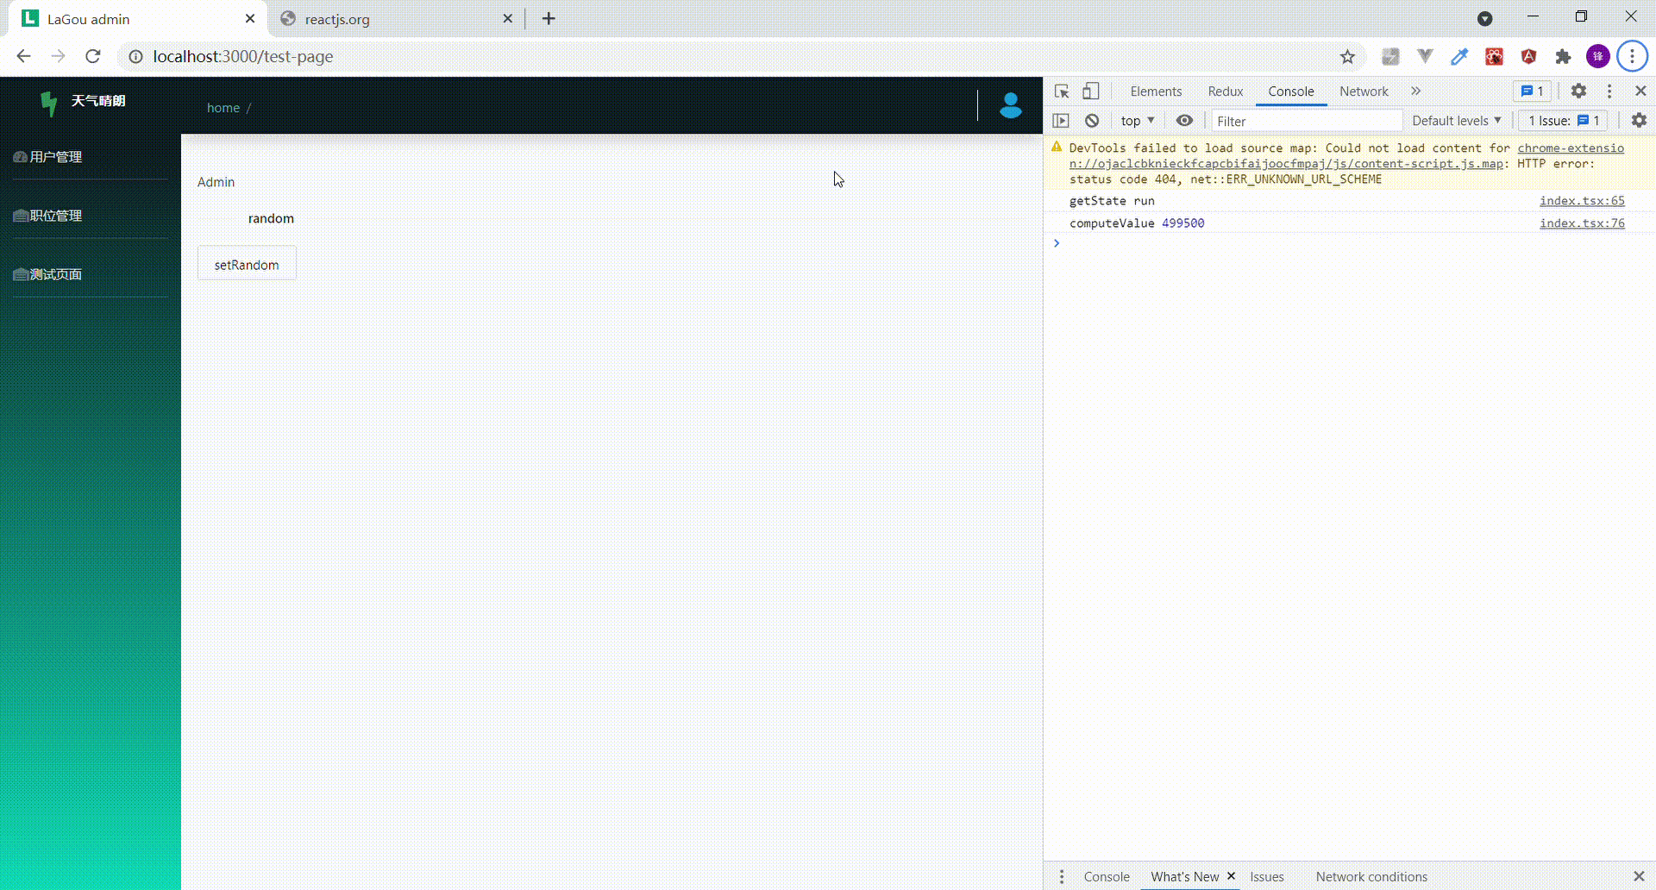Open the top JavaScript context dropdown
Image resolution: width=1656 pixels, height=890 pixels.
1138,121
